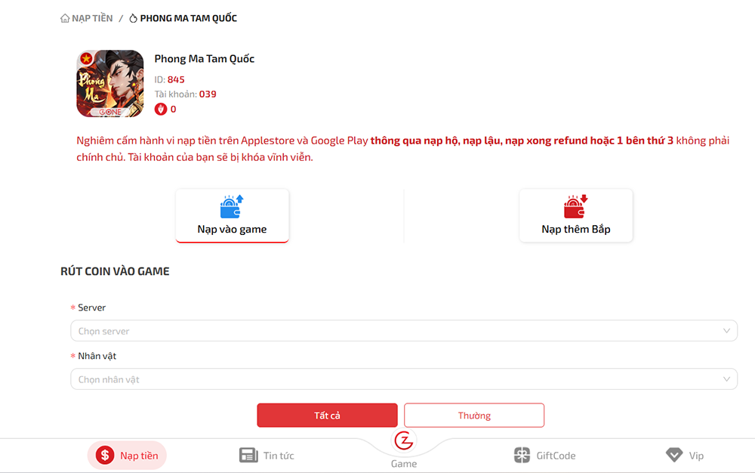Click the center Game logo icon

404,441
